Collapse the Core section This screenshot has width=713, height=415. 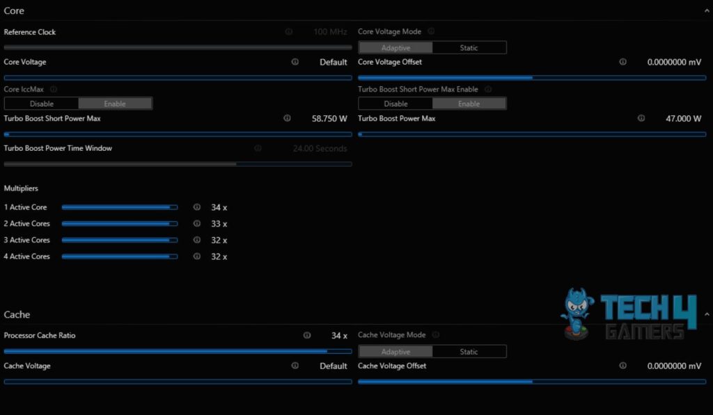click(707, 11)
